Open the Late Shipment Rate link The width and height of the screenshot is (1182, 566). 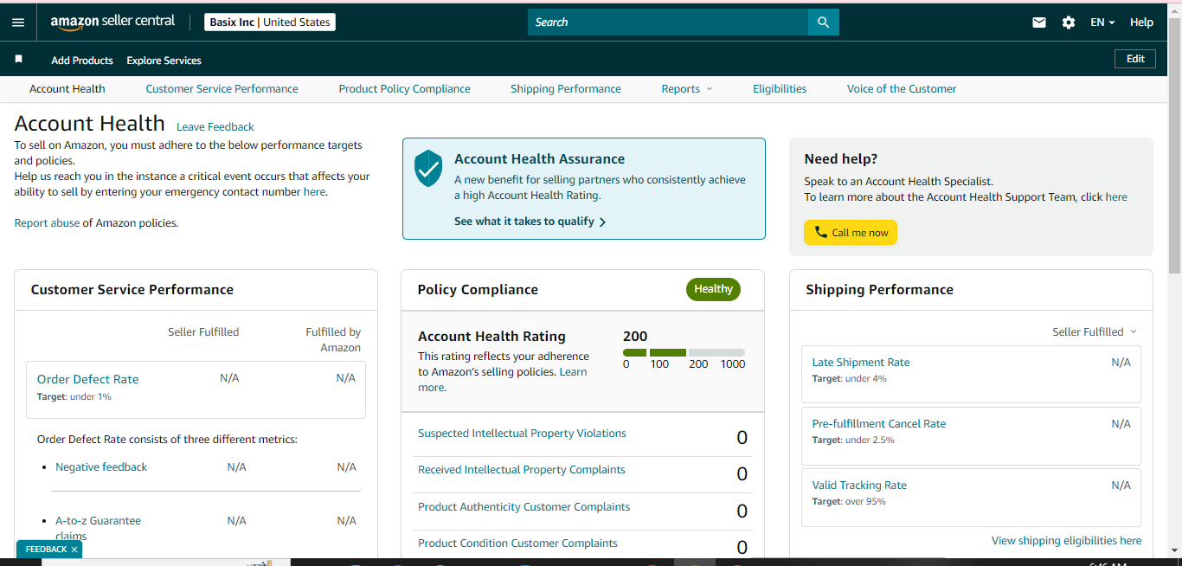[861, 363]
